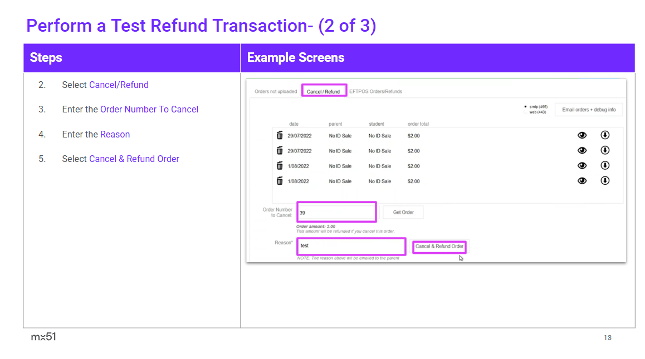645x359 pixels.
Task: Switch to Orders not uploaded tab
Action: 276,91
